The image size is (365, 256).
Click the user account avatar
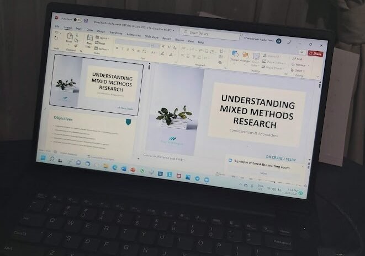(x=279, y=41)
